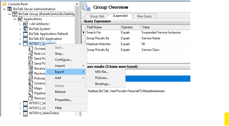The image size is (229, 126).
Task: Click the Receive Ports icon
Action: click(x=31, y=69)
